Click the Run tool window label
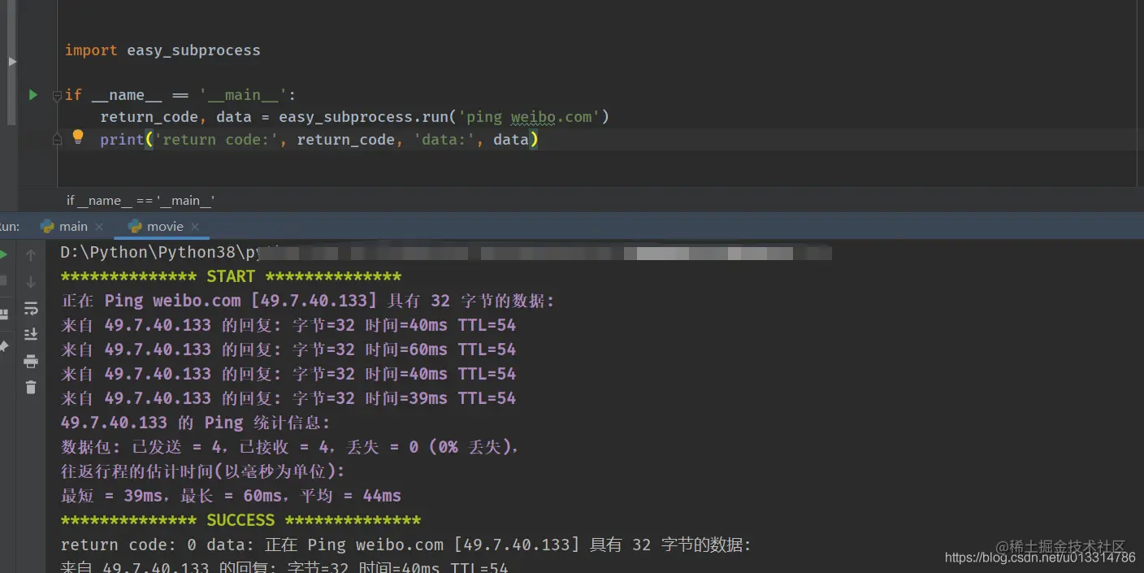 click(x=10, y=226)
